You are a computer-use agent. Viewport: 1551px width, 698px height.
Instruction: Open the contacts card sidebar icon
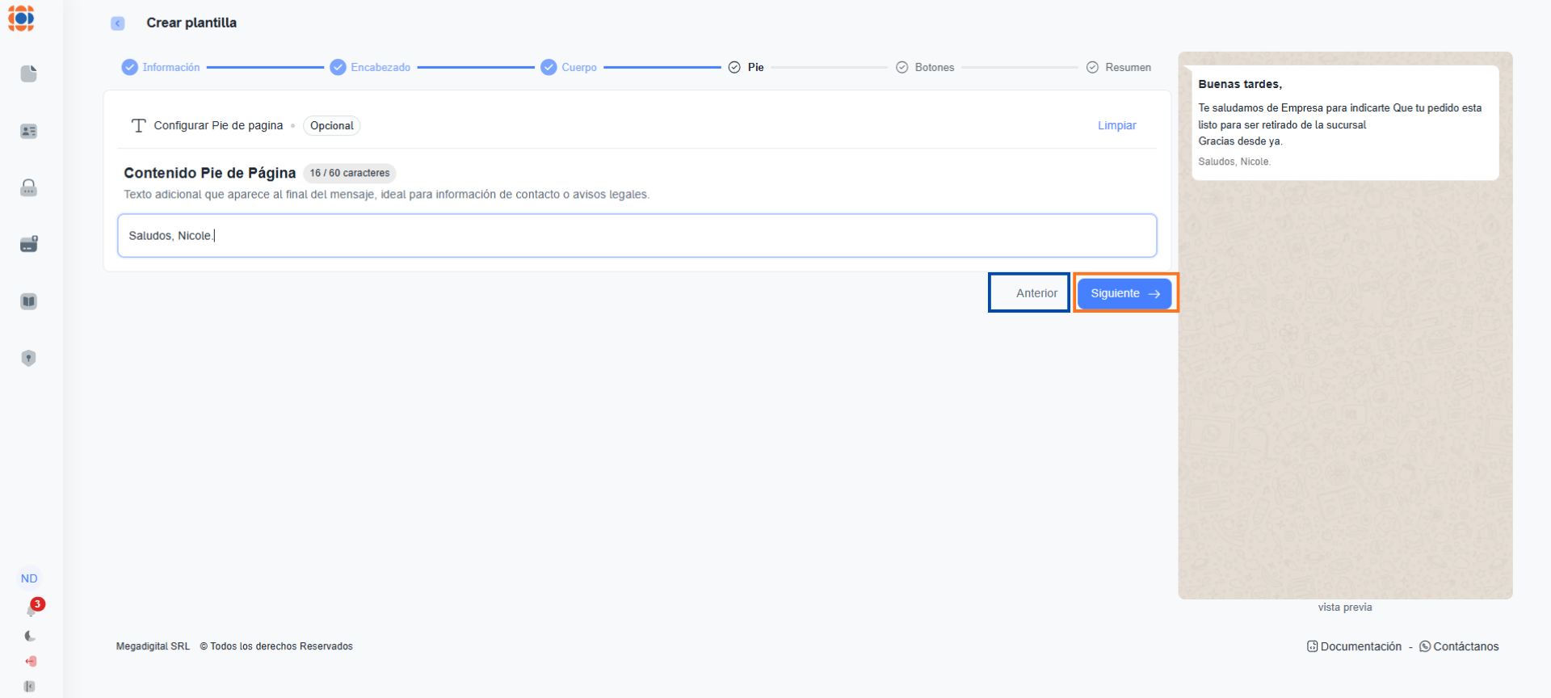[29, 131]
